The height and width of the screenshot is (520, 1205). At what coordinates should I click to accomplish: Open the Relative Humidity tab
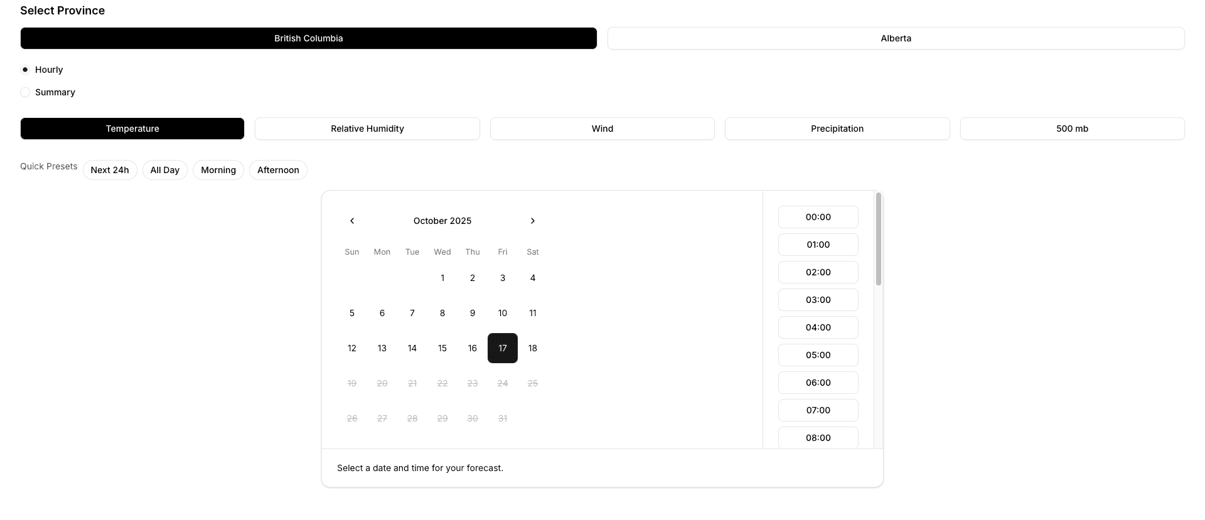tap(367, 129)
